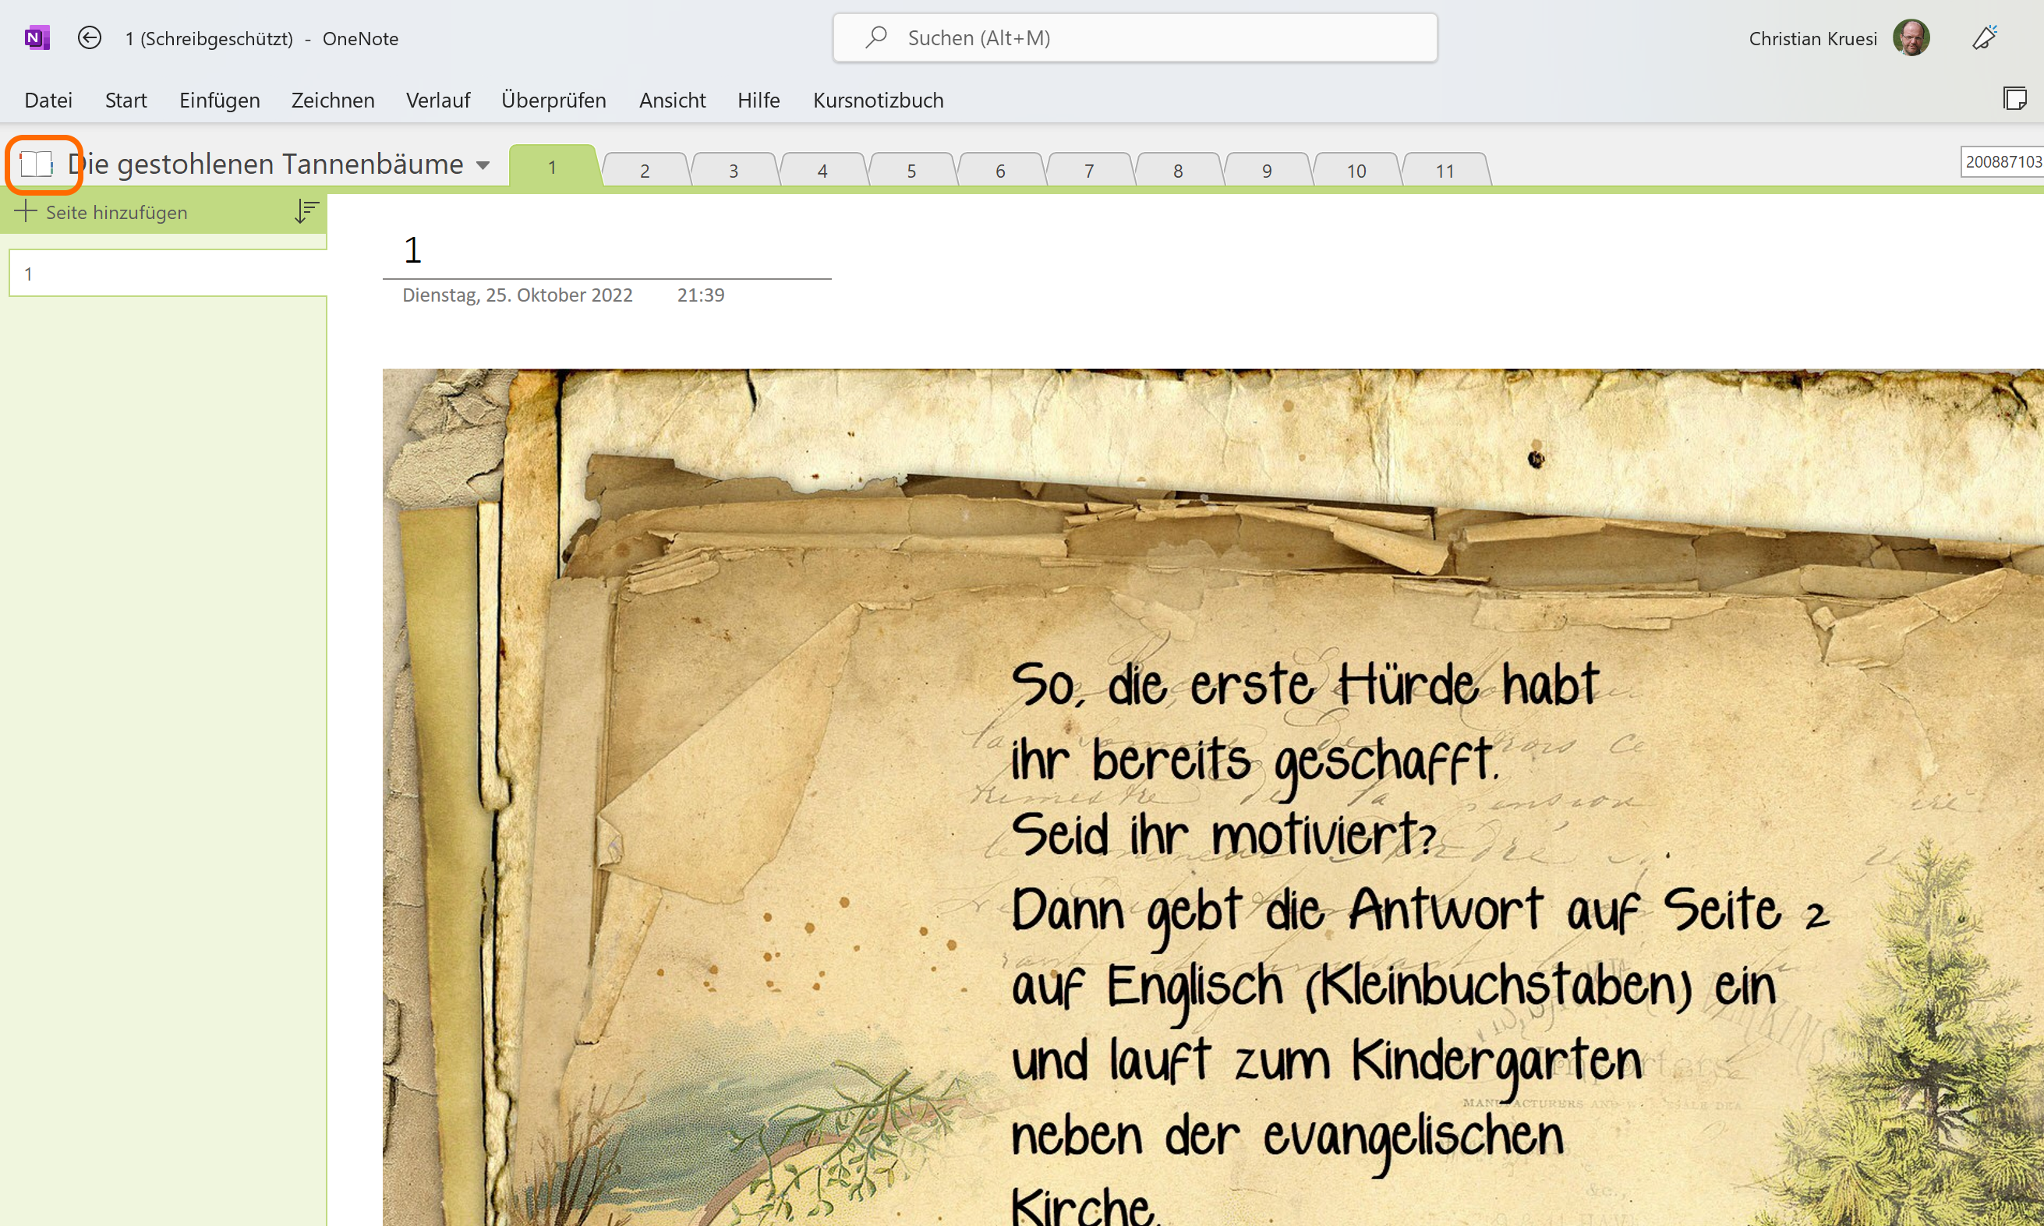Click the Christian Kruesi profile picture
The height and width of the screenshot is (1226, 2044).
click(1911, 38)
